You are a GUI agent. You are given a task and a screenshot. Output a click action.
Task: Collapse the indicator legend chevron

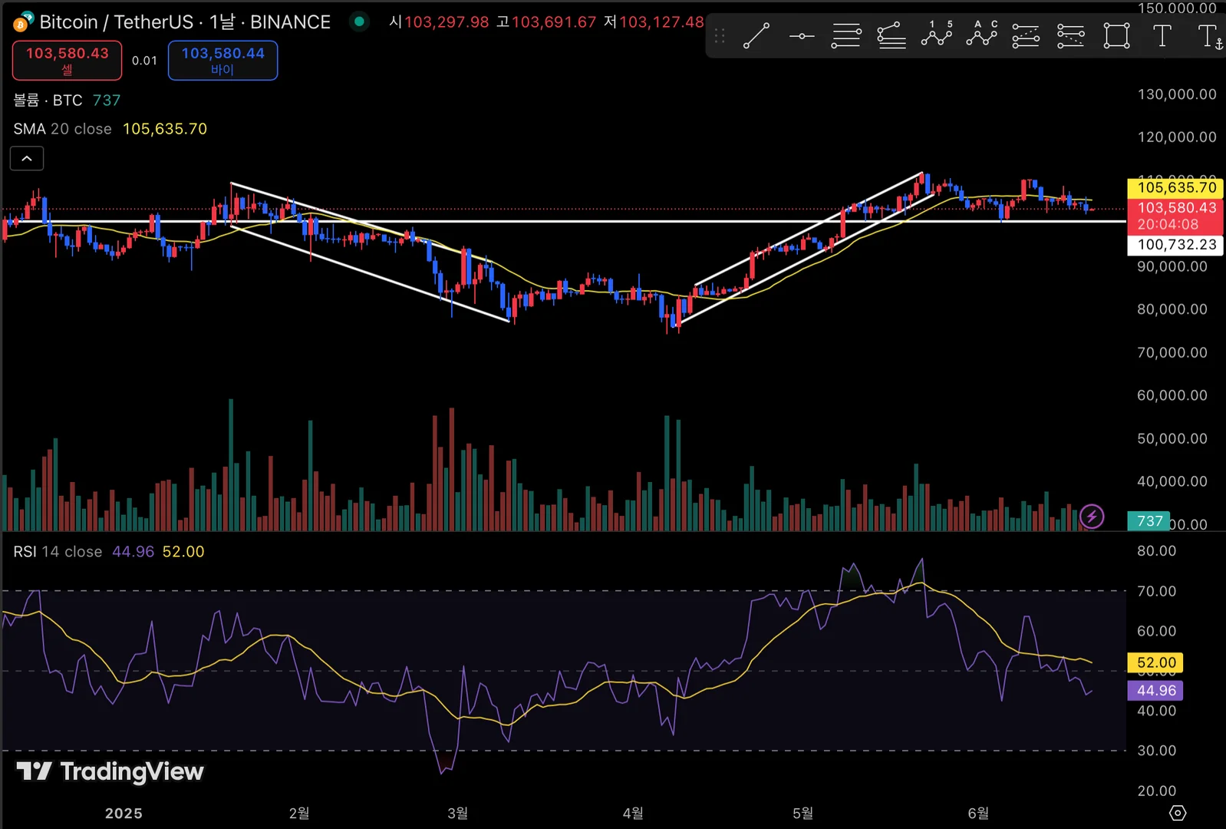point(27,159)
